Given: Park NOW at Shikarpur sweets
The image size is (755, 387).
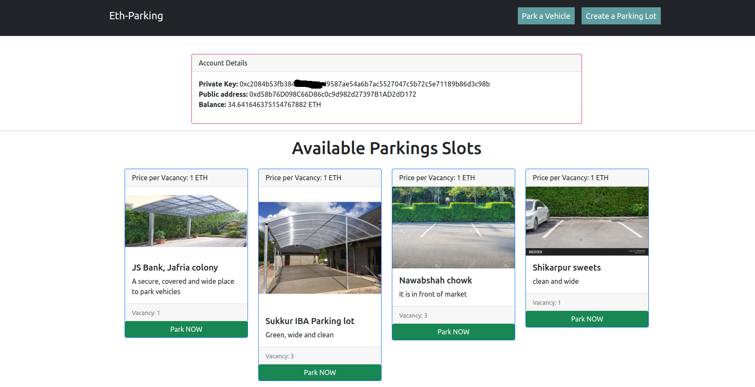Looking at the screenshot, I should 587,319.
